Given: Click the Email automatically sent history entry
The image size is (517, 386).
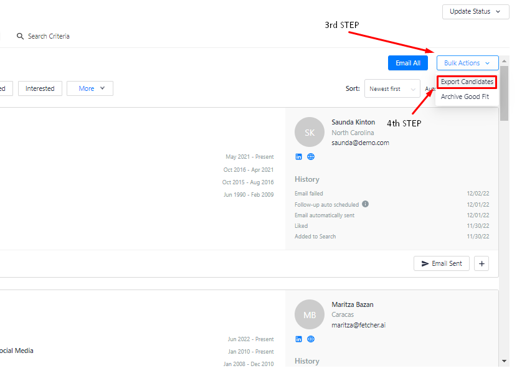Looking at the screenshot, I should tap(325, 215).
